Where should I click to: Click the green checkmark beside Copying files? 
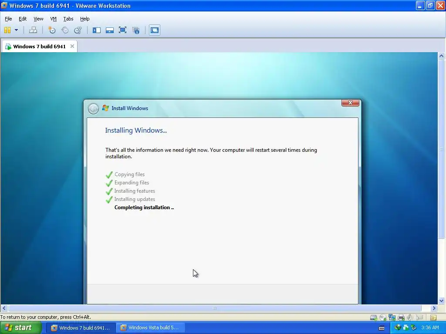(109, 175)
